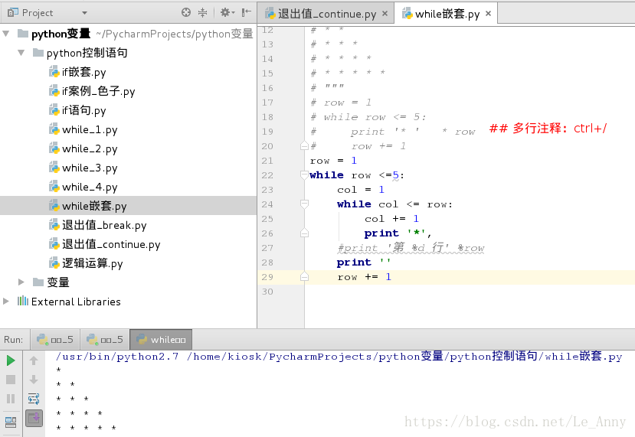Hide the Project panel with the hide icon
The width and height of the screenshot is (635, 437).
point(246,12)
